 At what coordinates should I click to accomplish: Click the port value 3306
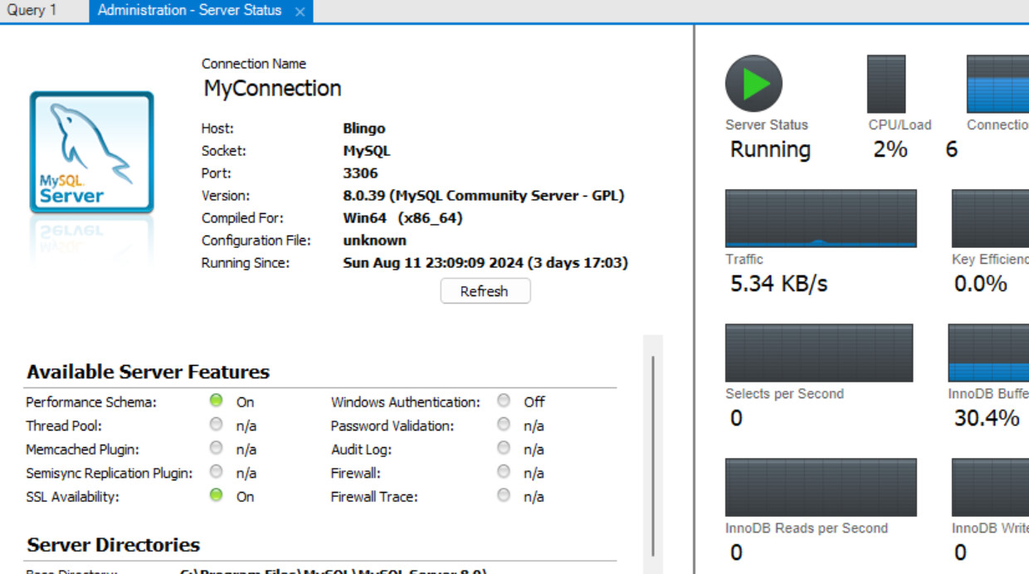(360, 173)
